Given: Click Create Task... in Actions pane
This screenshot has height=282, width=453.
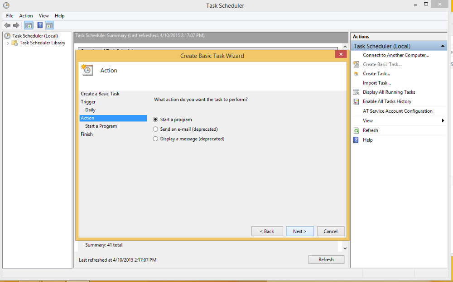Looking at the screenshot, I should (x=376, y=74).
